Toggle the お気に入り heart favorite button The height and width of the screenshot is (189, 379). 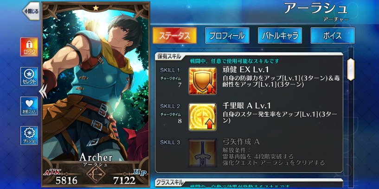click(x=29, y=106)
